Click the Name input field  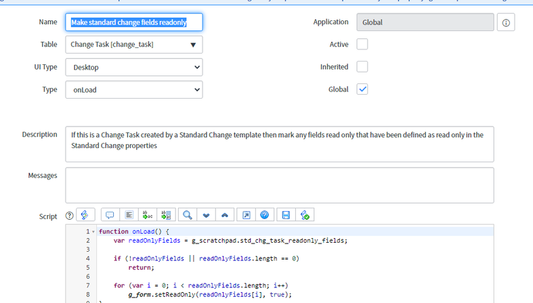pyautogui.click(x=134, y=22)
